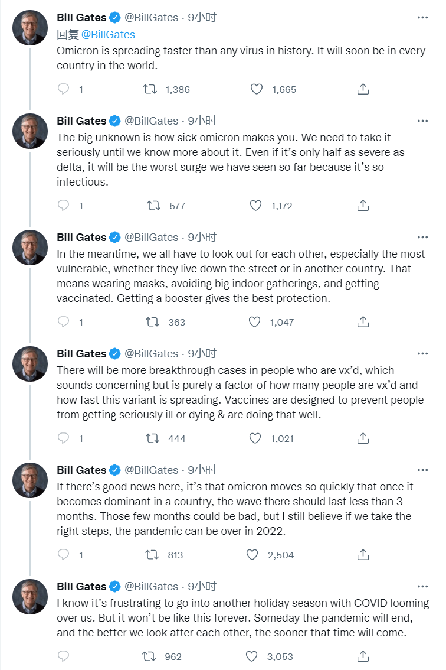Open more options on 'big unknown' tweet
446x670 pixels.
click(x=422, y=121)
